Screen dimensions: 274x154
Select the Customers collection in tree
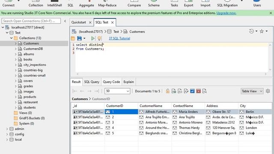pos(31,43)
